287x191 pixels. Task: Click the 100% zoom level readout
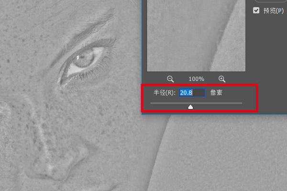196,79
